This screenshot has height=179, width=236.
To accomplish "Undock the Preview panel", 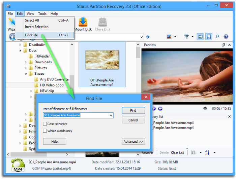I will pyautogui.click(x=224, y=45).
